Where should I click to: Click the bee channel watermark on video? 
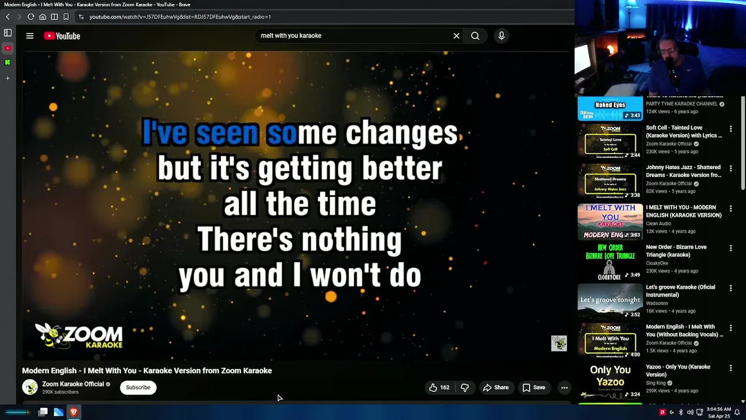point(559,343)
